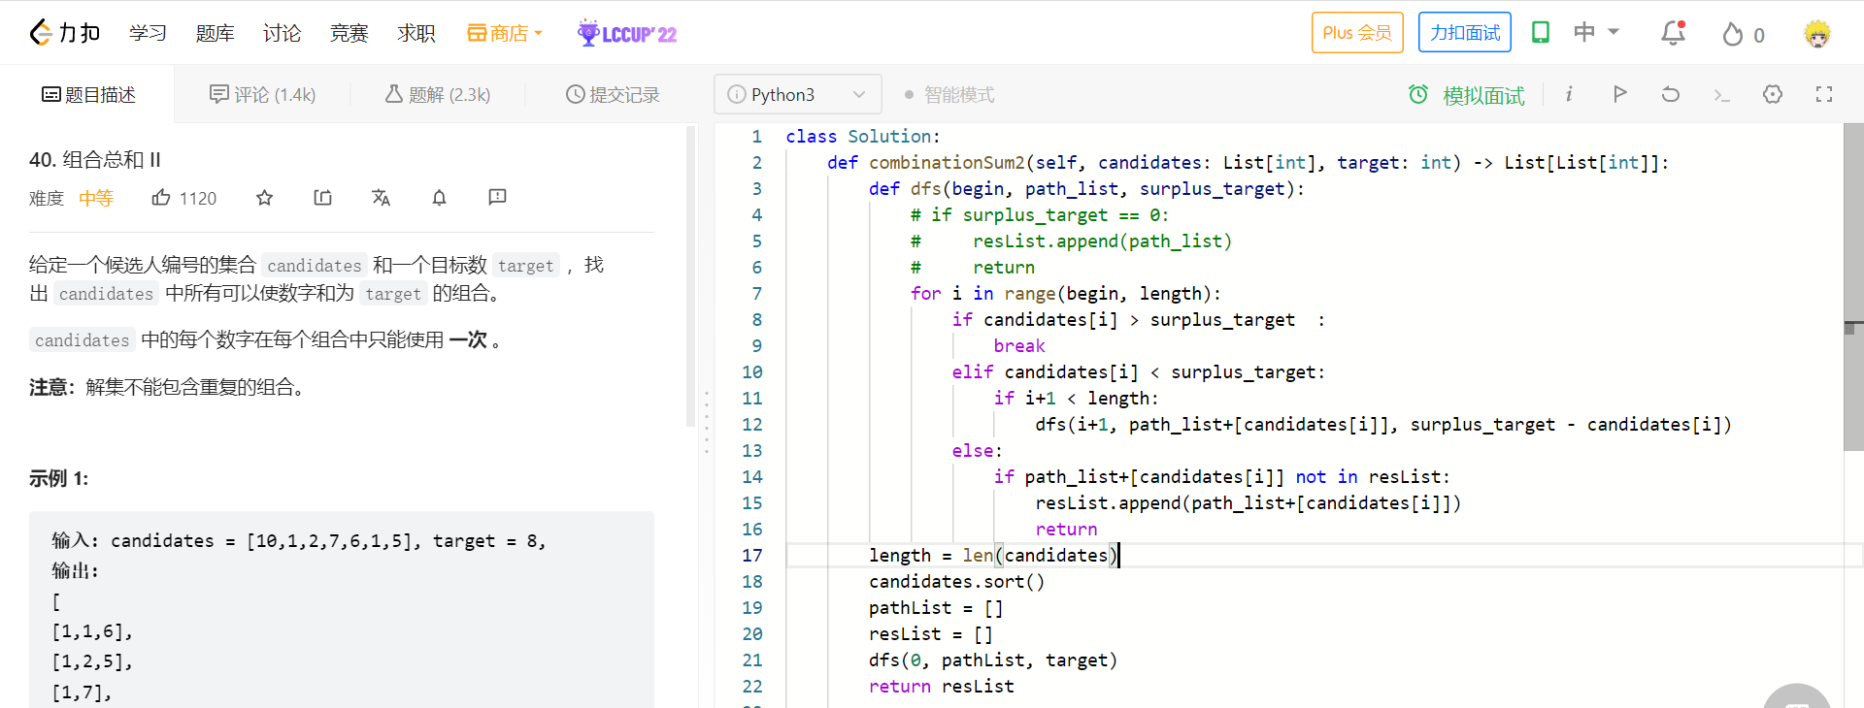Click the run code play icon
The height and width of the screenshot is (708, 1864).
(1619, 94)
